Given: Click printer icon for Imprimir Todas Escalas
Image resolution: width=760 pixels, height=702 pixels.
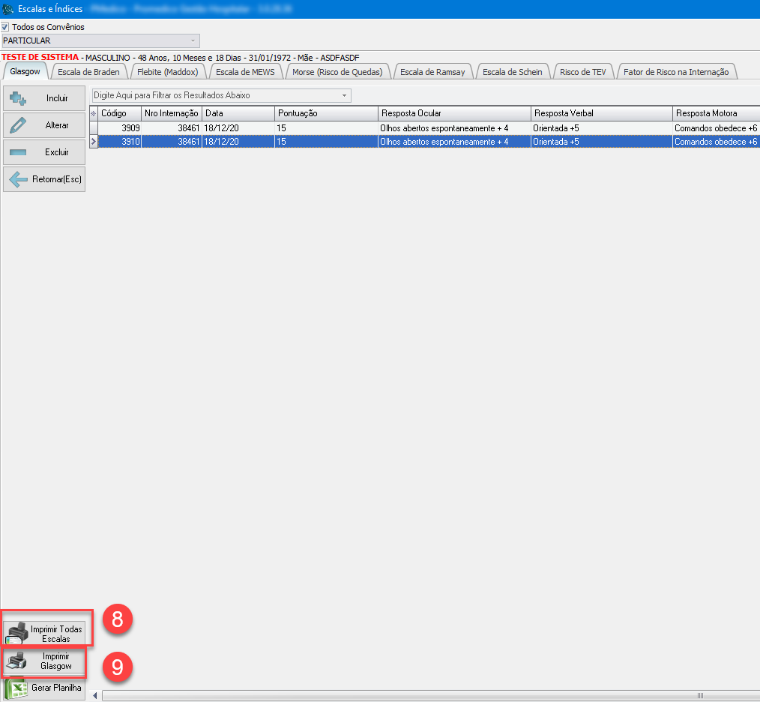Looking at the screenshot, I should tap(16, 634).
